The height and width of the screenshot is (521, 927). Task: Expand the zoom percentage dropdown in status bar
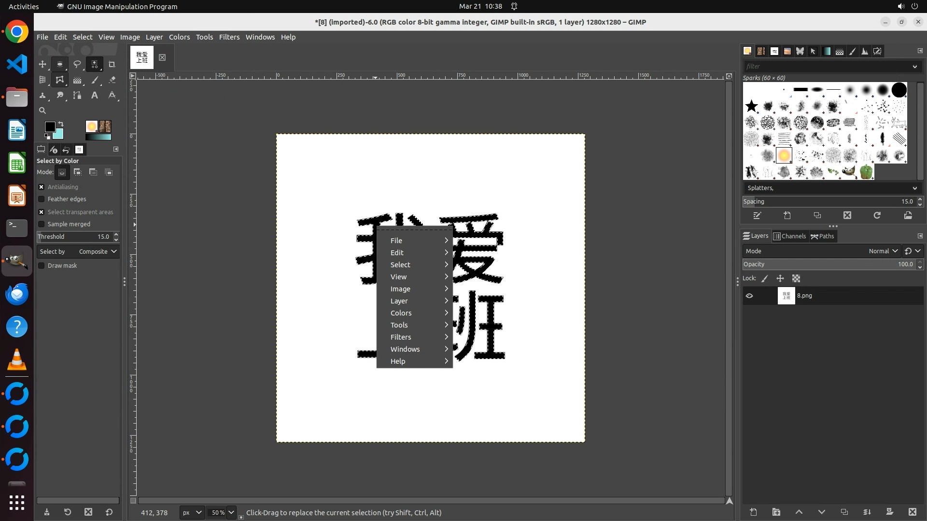231,512
